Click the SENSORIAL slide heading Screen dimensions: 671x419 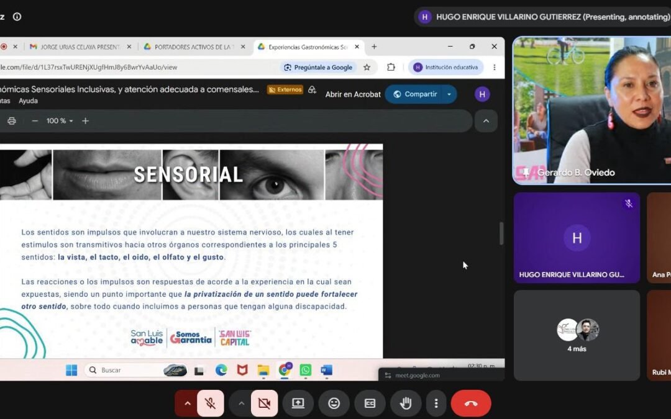188,174
